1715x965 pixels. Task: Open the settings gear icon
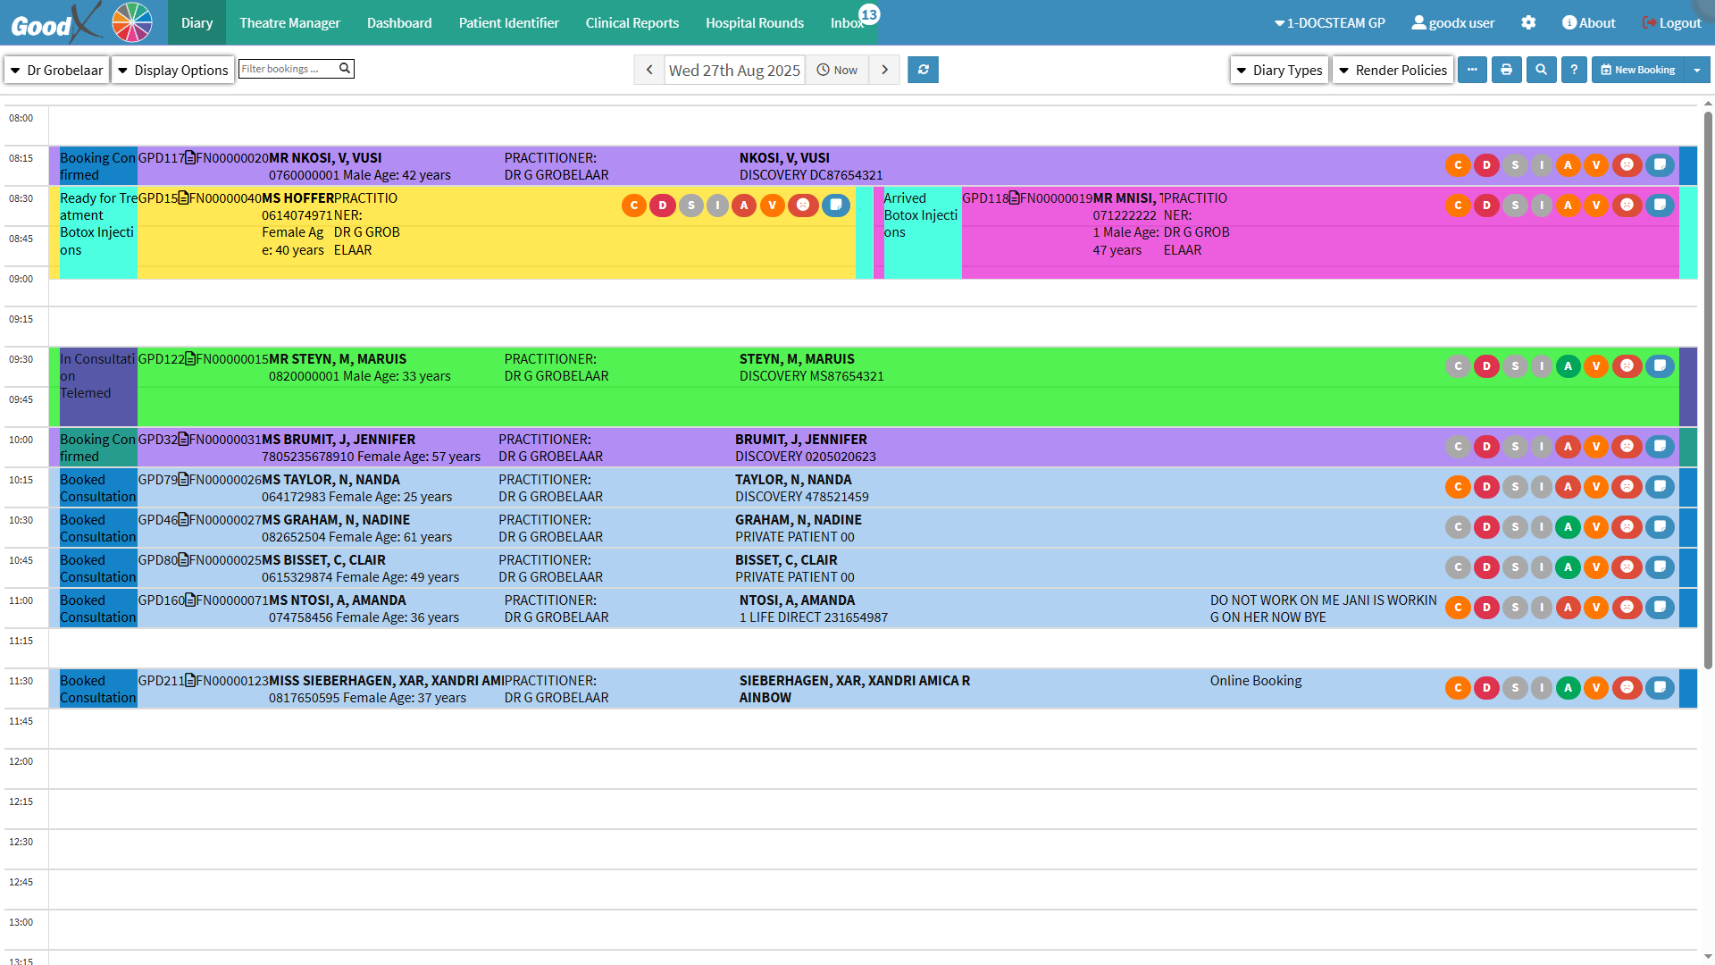click(x=1528, y=23)
